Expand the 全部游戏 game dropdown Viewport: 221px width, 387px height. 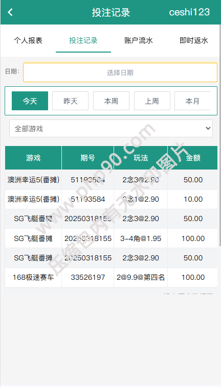[x=111, y=129]
